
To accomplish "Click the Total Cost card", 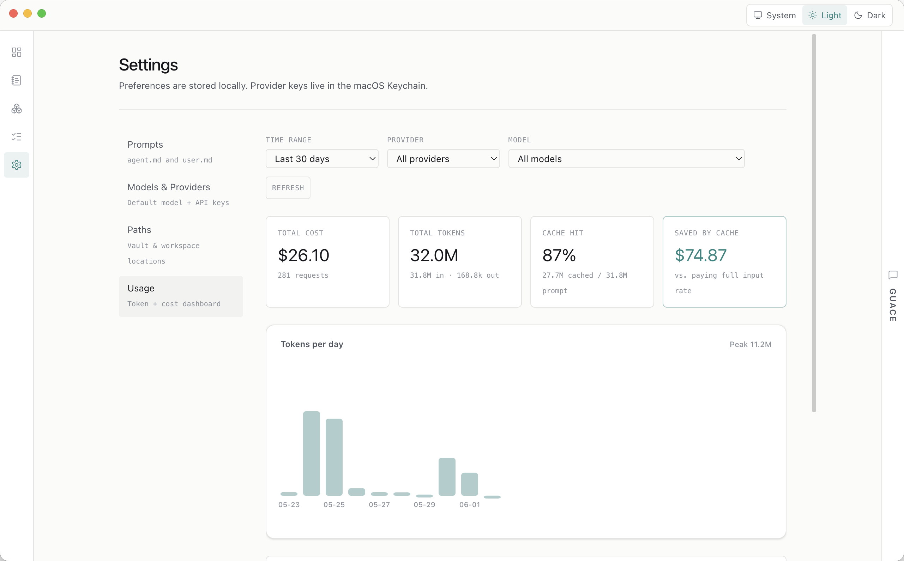I will tap(327, 261).
